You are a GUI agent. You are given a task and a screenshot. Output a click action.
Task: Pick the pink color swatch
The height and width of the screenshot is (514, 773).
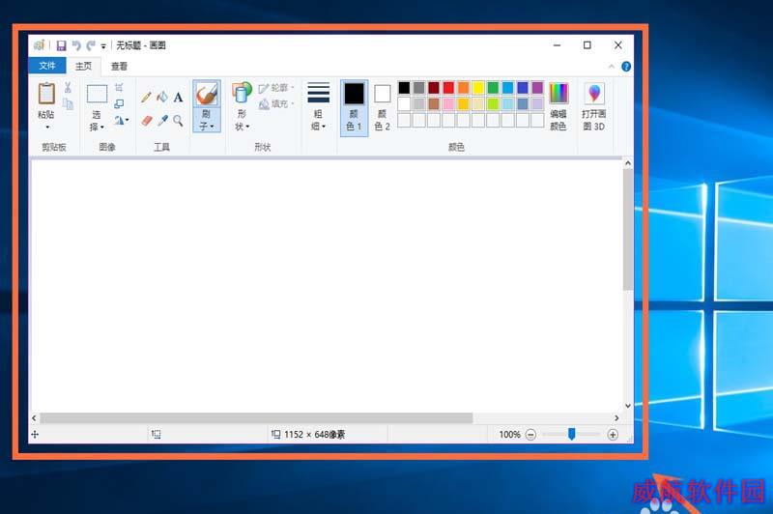tap(448, 103)
